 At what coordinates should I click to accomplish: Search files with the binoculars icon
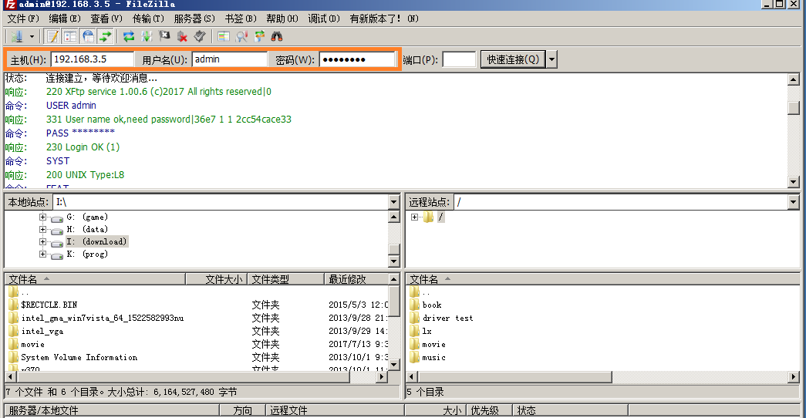(x=277, y=36)
